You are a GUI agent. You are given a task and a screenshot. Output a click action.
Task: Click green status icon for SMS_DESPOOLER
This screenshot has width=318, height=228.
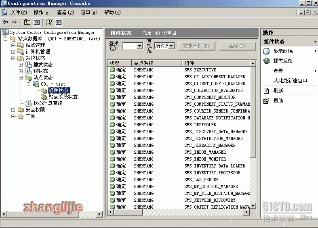tap(112, 125)
